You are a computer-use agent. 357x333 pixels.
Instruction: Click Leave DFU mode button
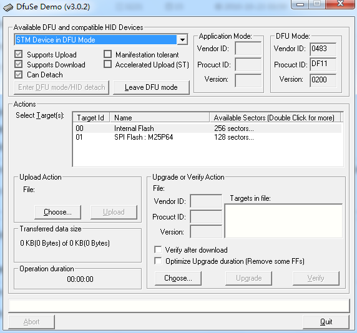(x=151, y=87)
